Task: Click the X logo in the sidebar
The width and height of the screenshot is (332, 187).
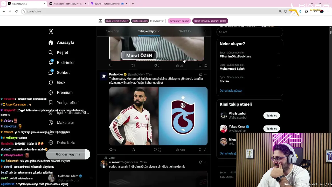Action: pyautogui.click(x=51, y=31)
